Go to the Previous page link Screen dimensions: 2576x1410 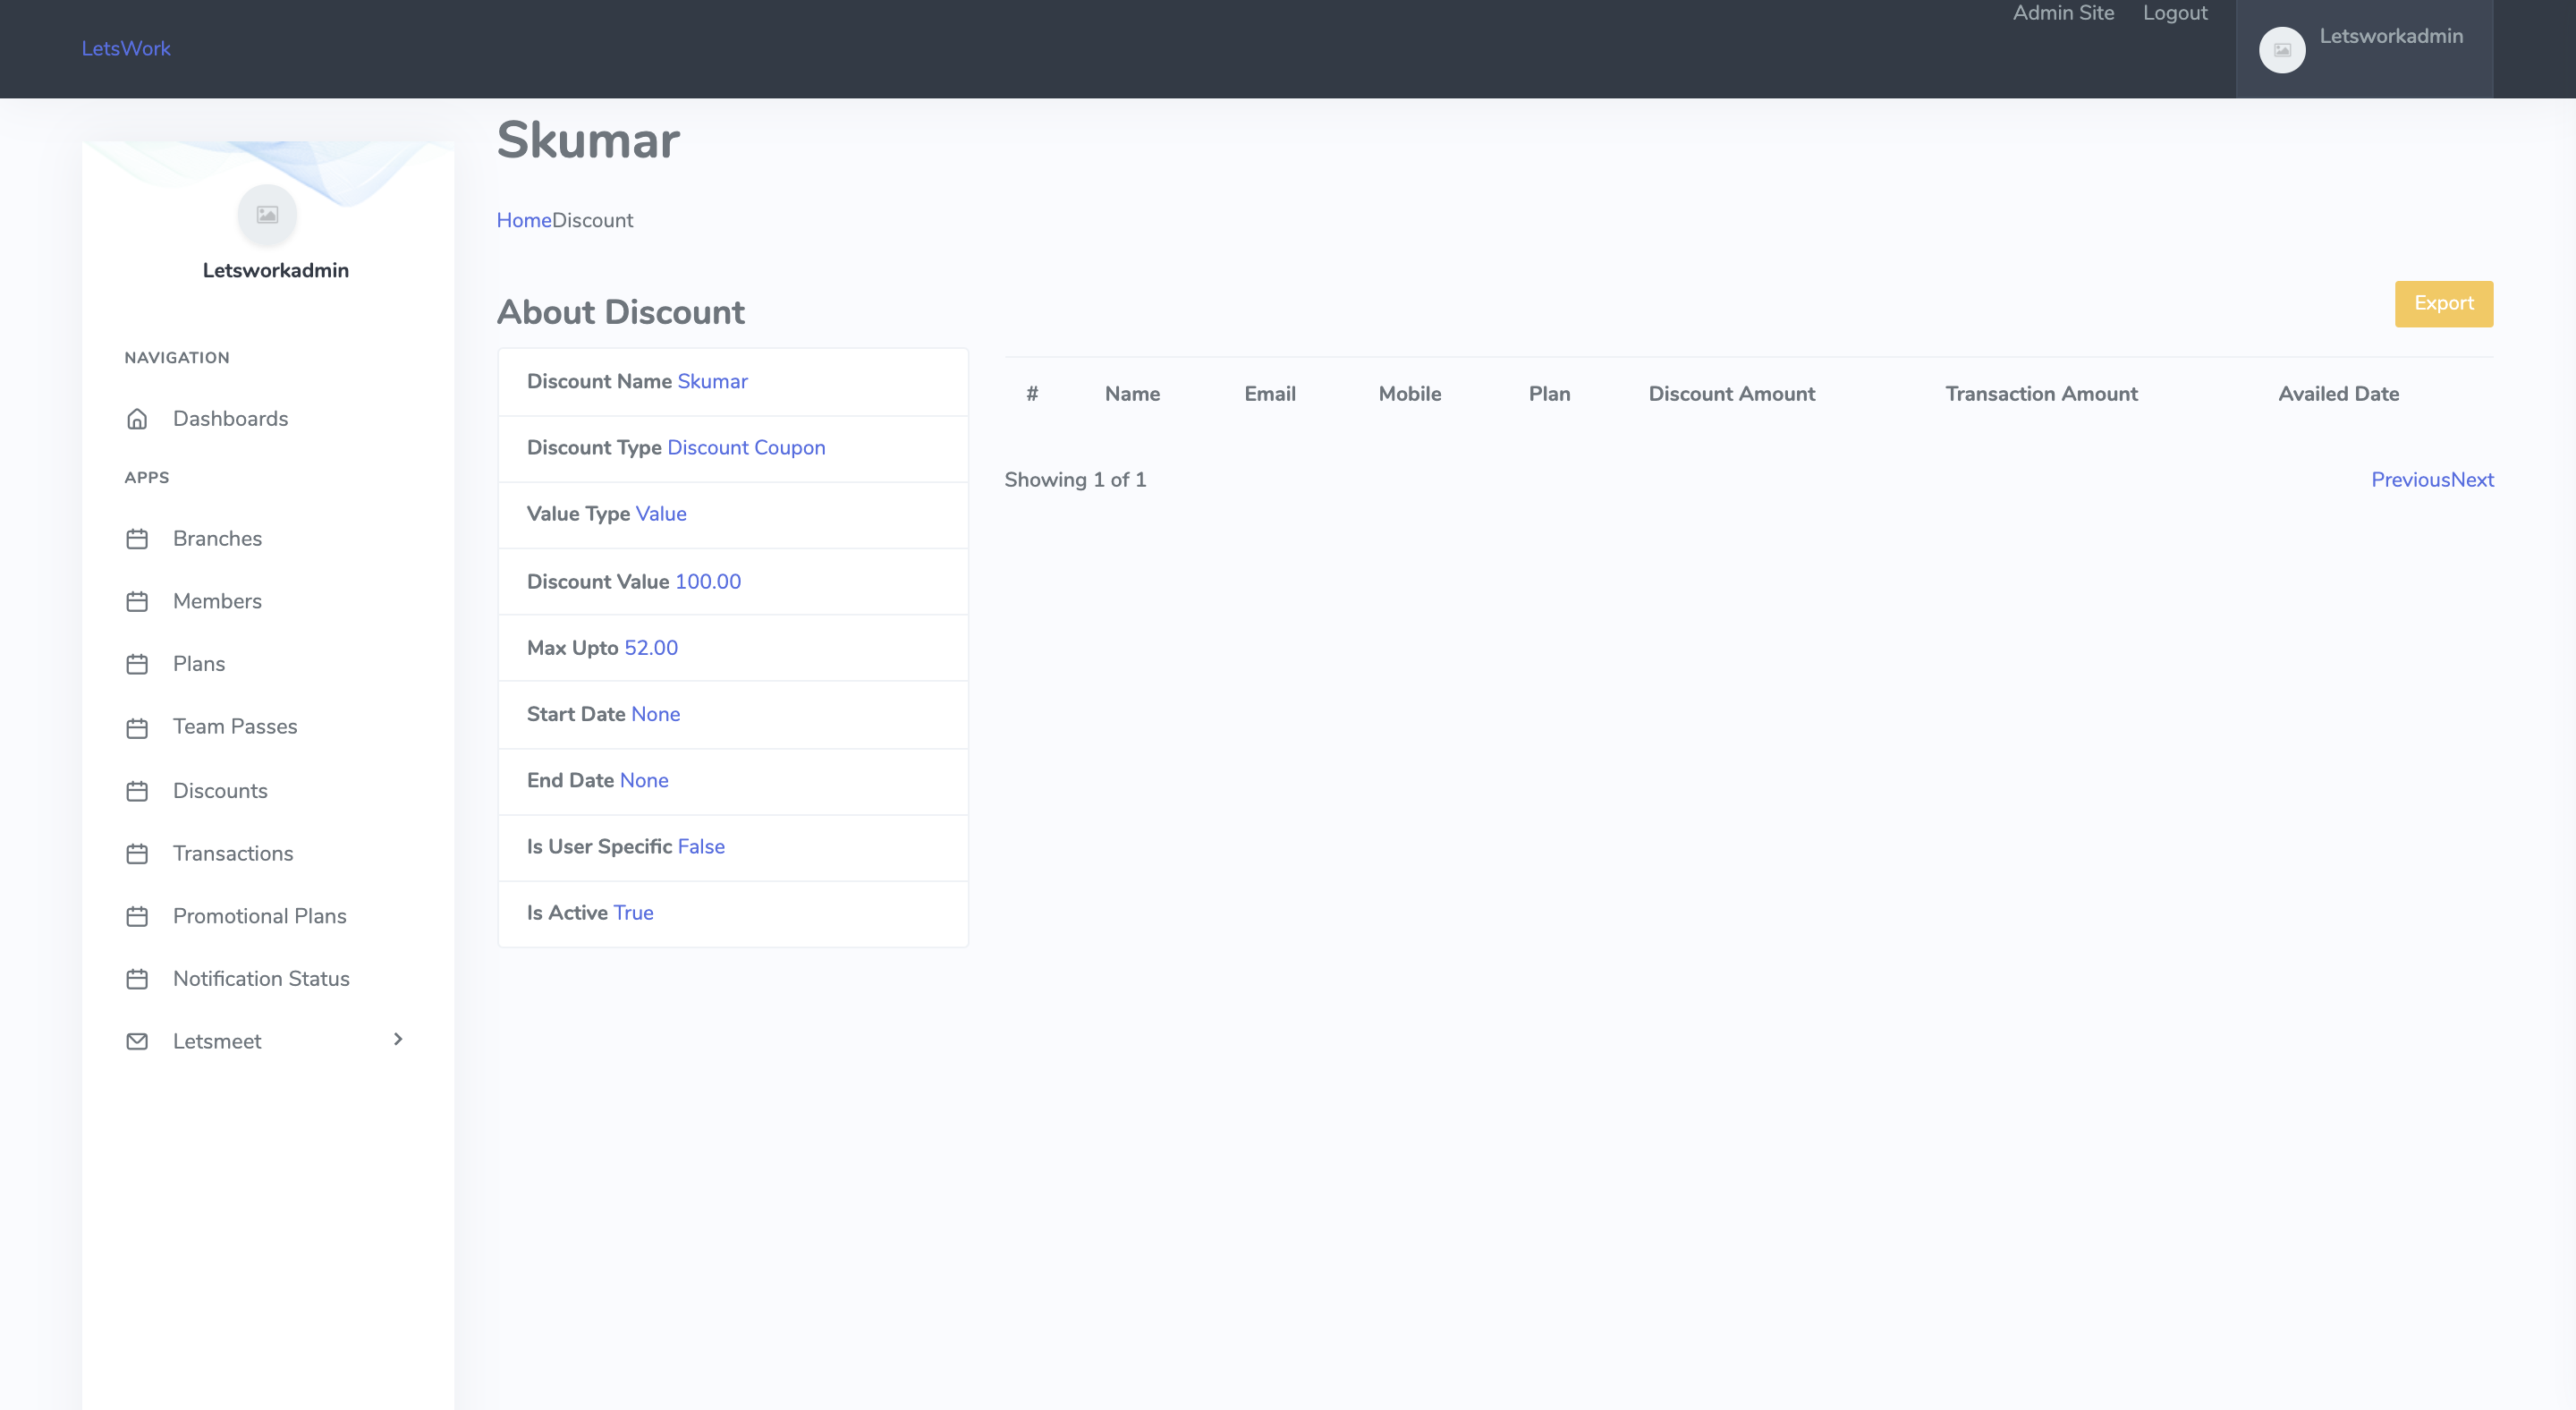pyautogui.click(x=2410, y=480)
